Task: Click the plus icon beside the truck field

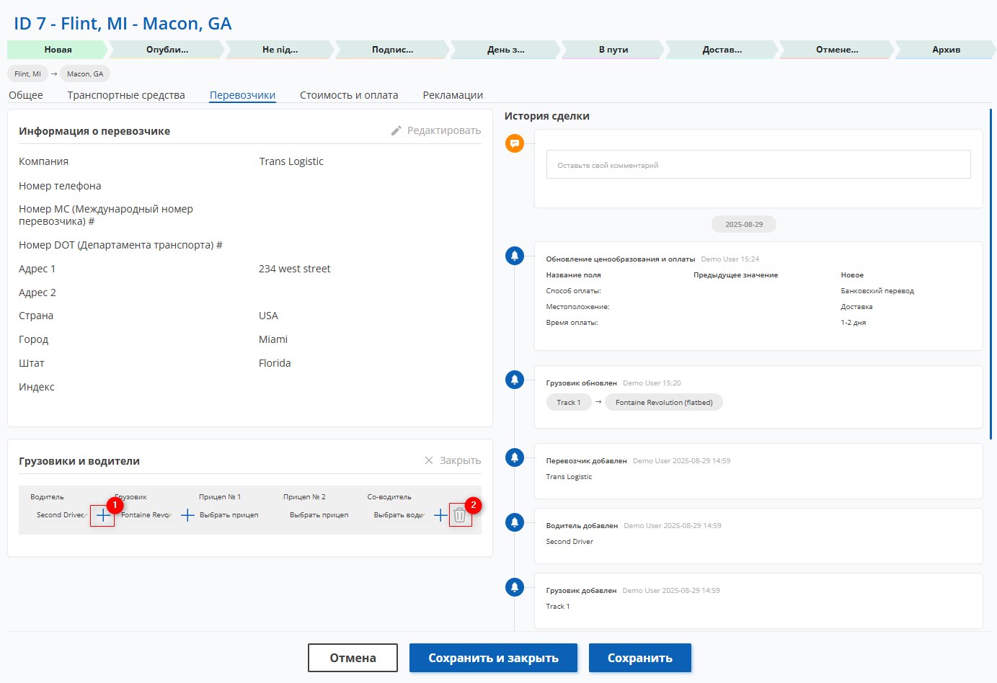Action: point(187,515)
